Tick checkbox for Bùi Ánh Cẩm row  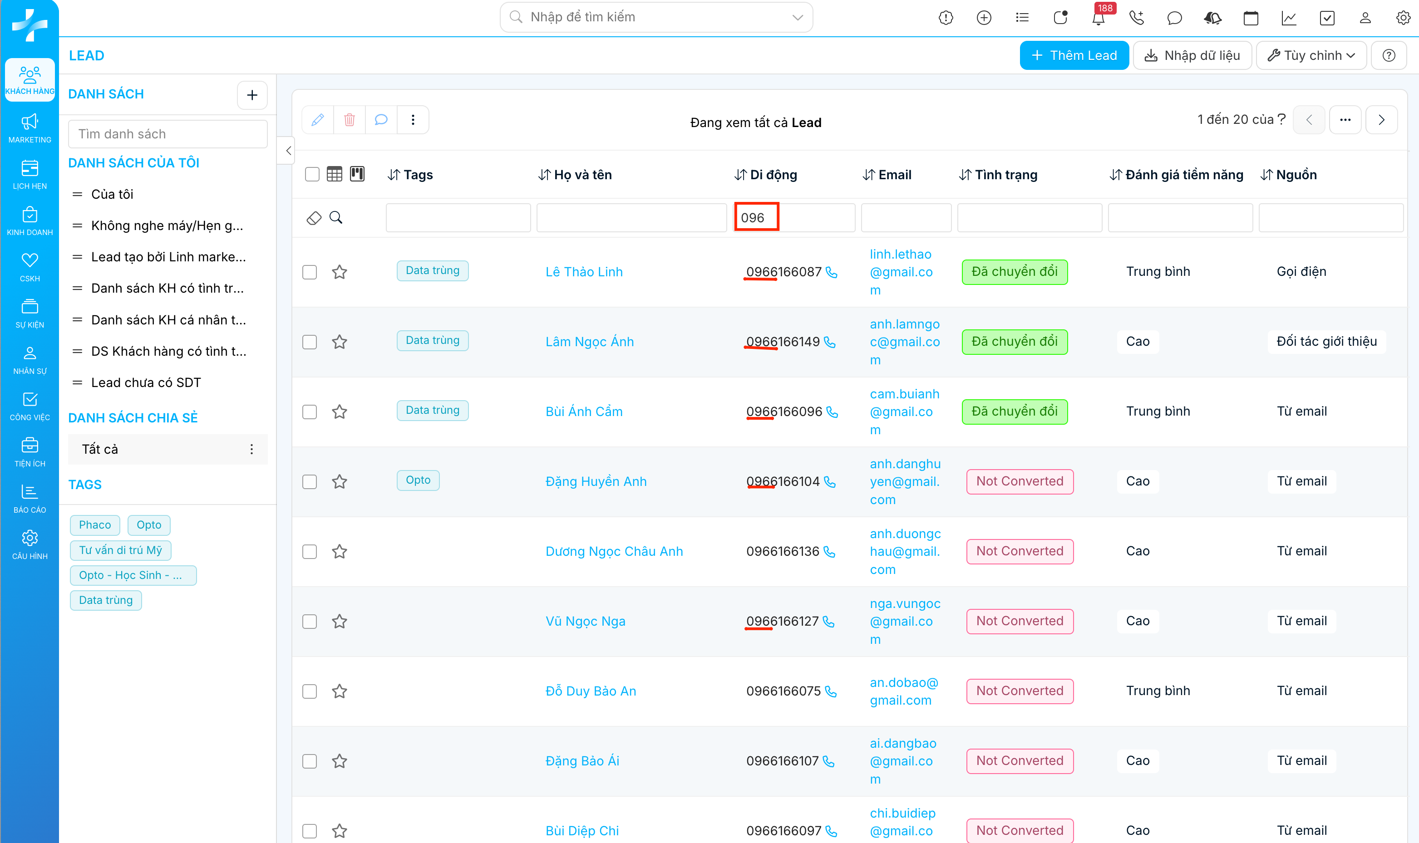[310, 412]
